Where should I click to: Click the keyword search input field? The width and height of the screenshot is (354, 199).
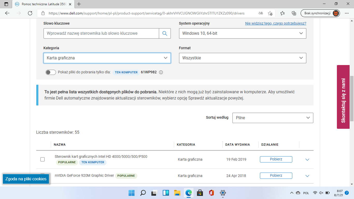tap(101, 33)
